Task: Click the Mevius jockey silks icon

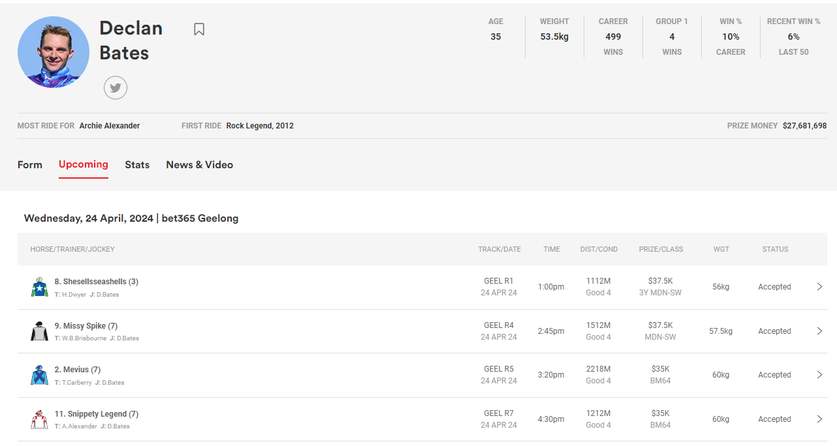Action: (39, 375)
